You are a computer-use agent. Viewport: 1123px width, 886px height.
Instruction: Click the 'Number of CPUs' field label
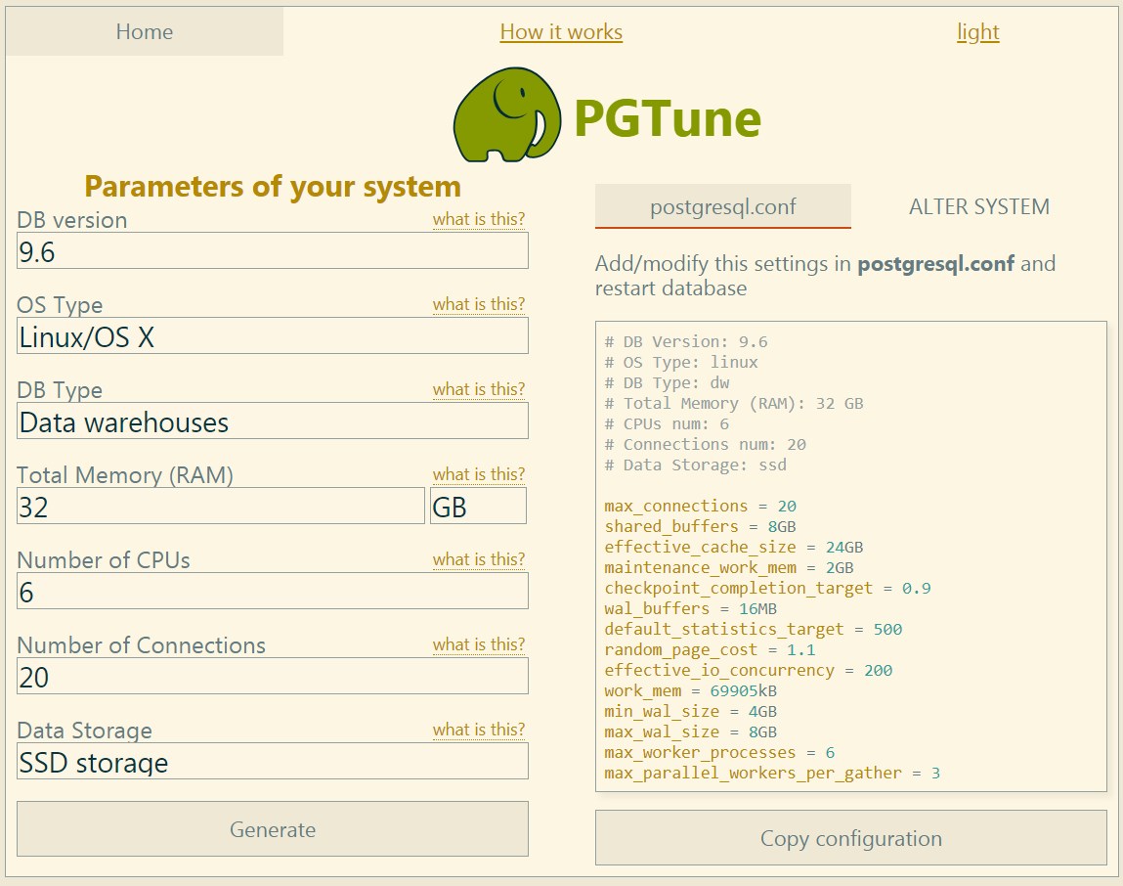tap(104, 560)
